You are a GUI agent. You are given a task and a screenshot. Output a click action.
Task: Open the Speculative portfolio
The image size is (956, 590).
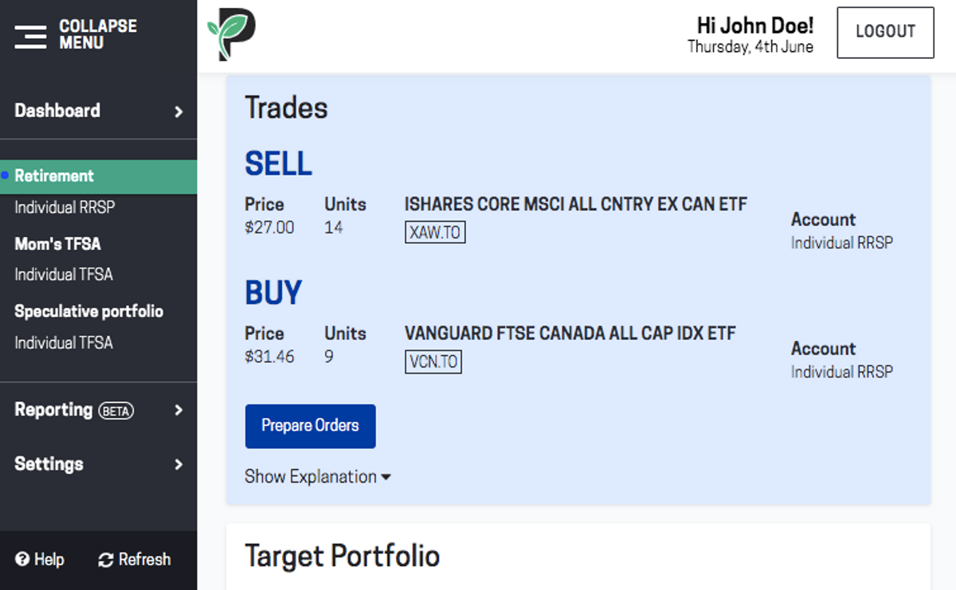(x=88, y=311)
